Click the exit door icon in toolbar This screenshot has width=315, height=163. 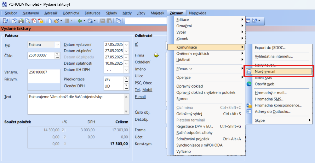pos(6,21)
